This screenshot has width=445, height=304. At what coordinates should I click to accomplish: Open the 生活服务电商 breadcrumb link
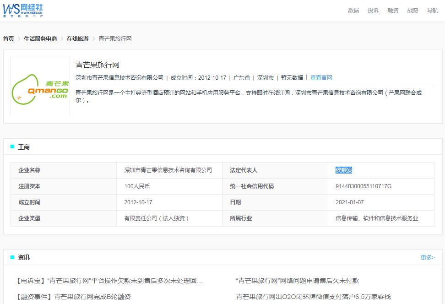41,39
